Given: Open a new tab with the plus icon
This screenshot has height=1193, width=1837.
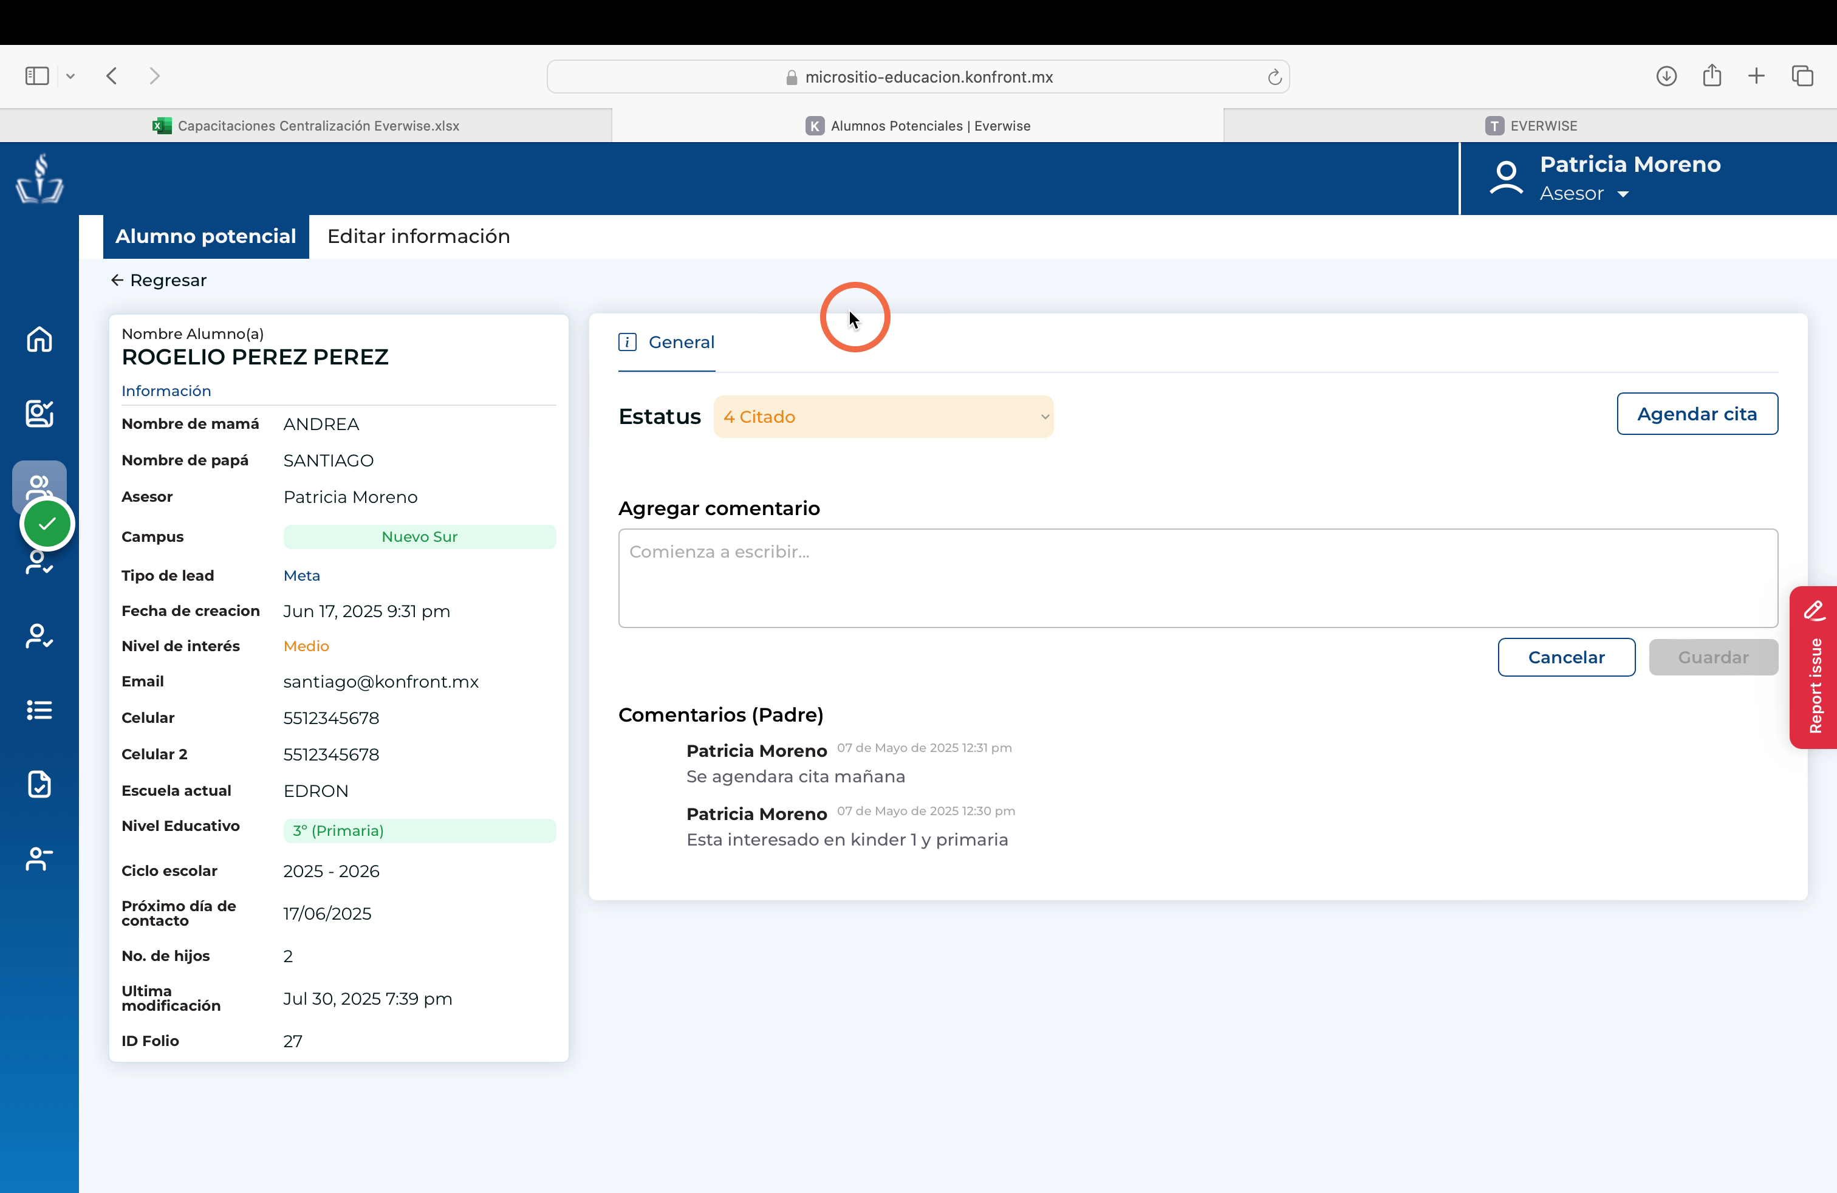Looking at the screenshot, I should point(1756,75).
